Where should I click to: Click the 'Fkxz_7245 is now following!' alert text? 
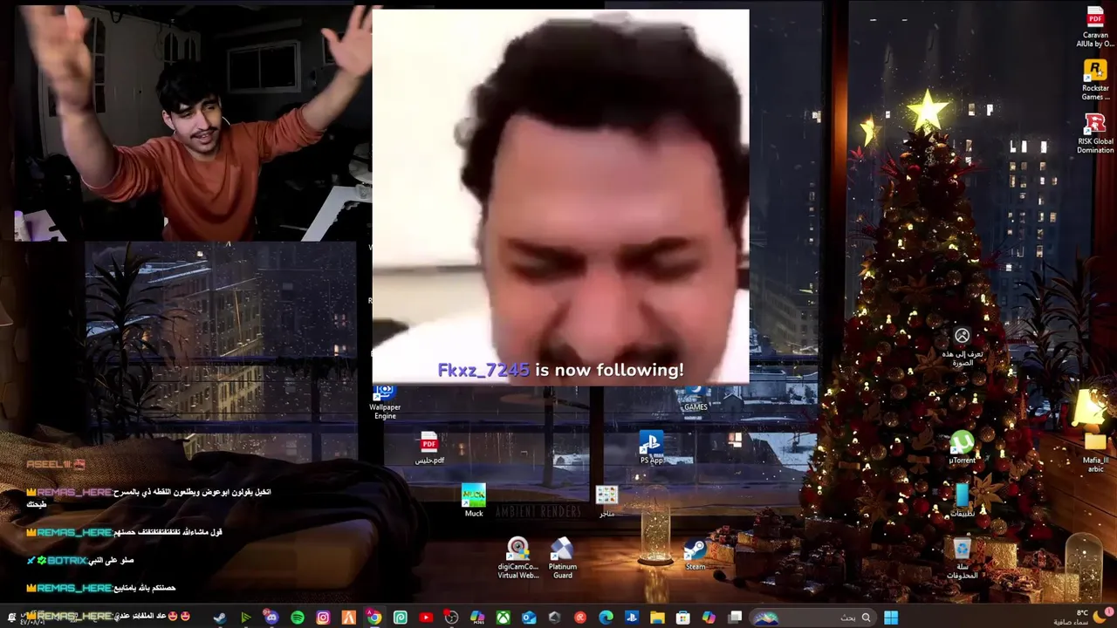(560, 370)
